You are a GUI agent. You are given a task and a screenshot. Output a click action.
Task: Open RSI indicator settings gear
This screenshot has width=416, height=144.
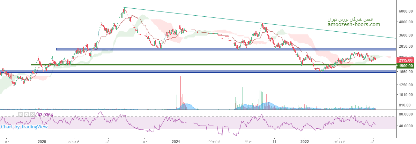(x=26, y=114)
